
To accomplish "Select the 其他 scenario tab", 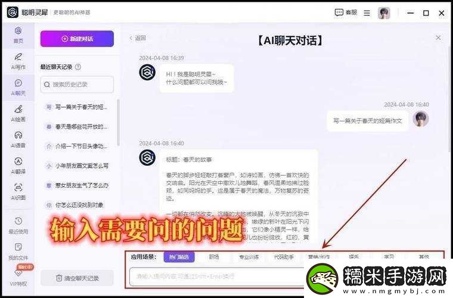I will pyautogui.click(x=424, y=256).
